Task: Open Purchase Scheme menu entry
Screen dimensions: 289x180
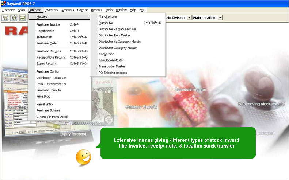Action: pyautogui.click(x=48, y=110)
